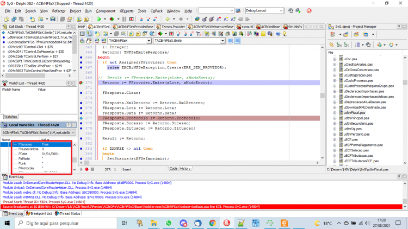Run the program with the green arrow
The height and width of the screenshot is (229, 408).
tap(98, 19)
